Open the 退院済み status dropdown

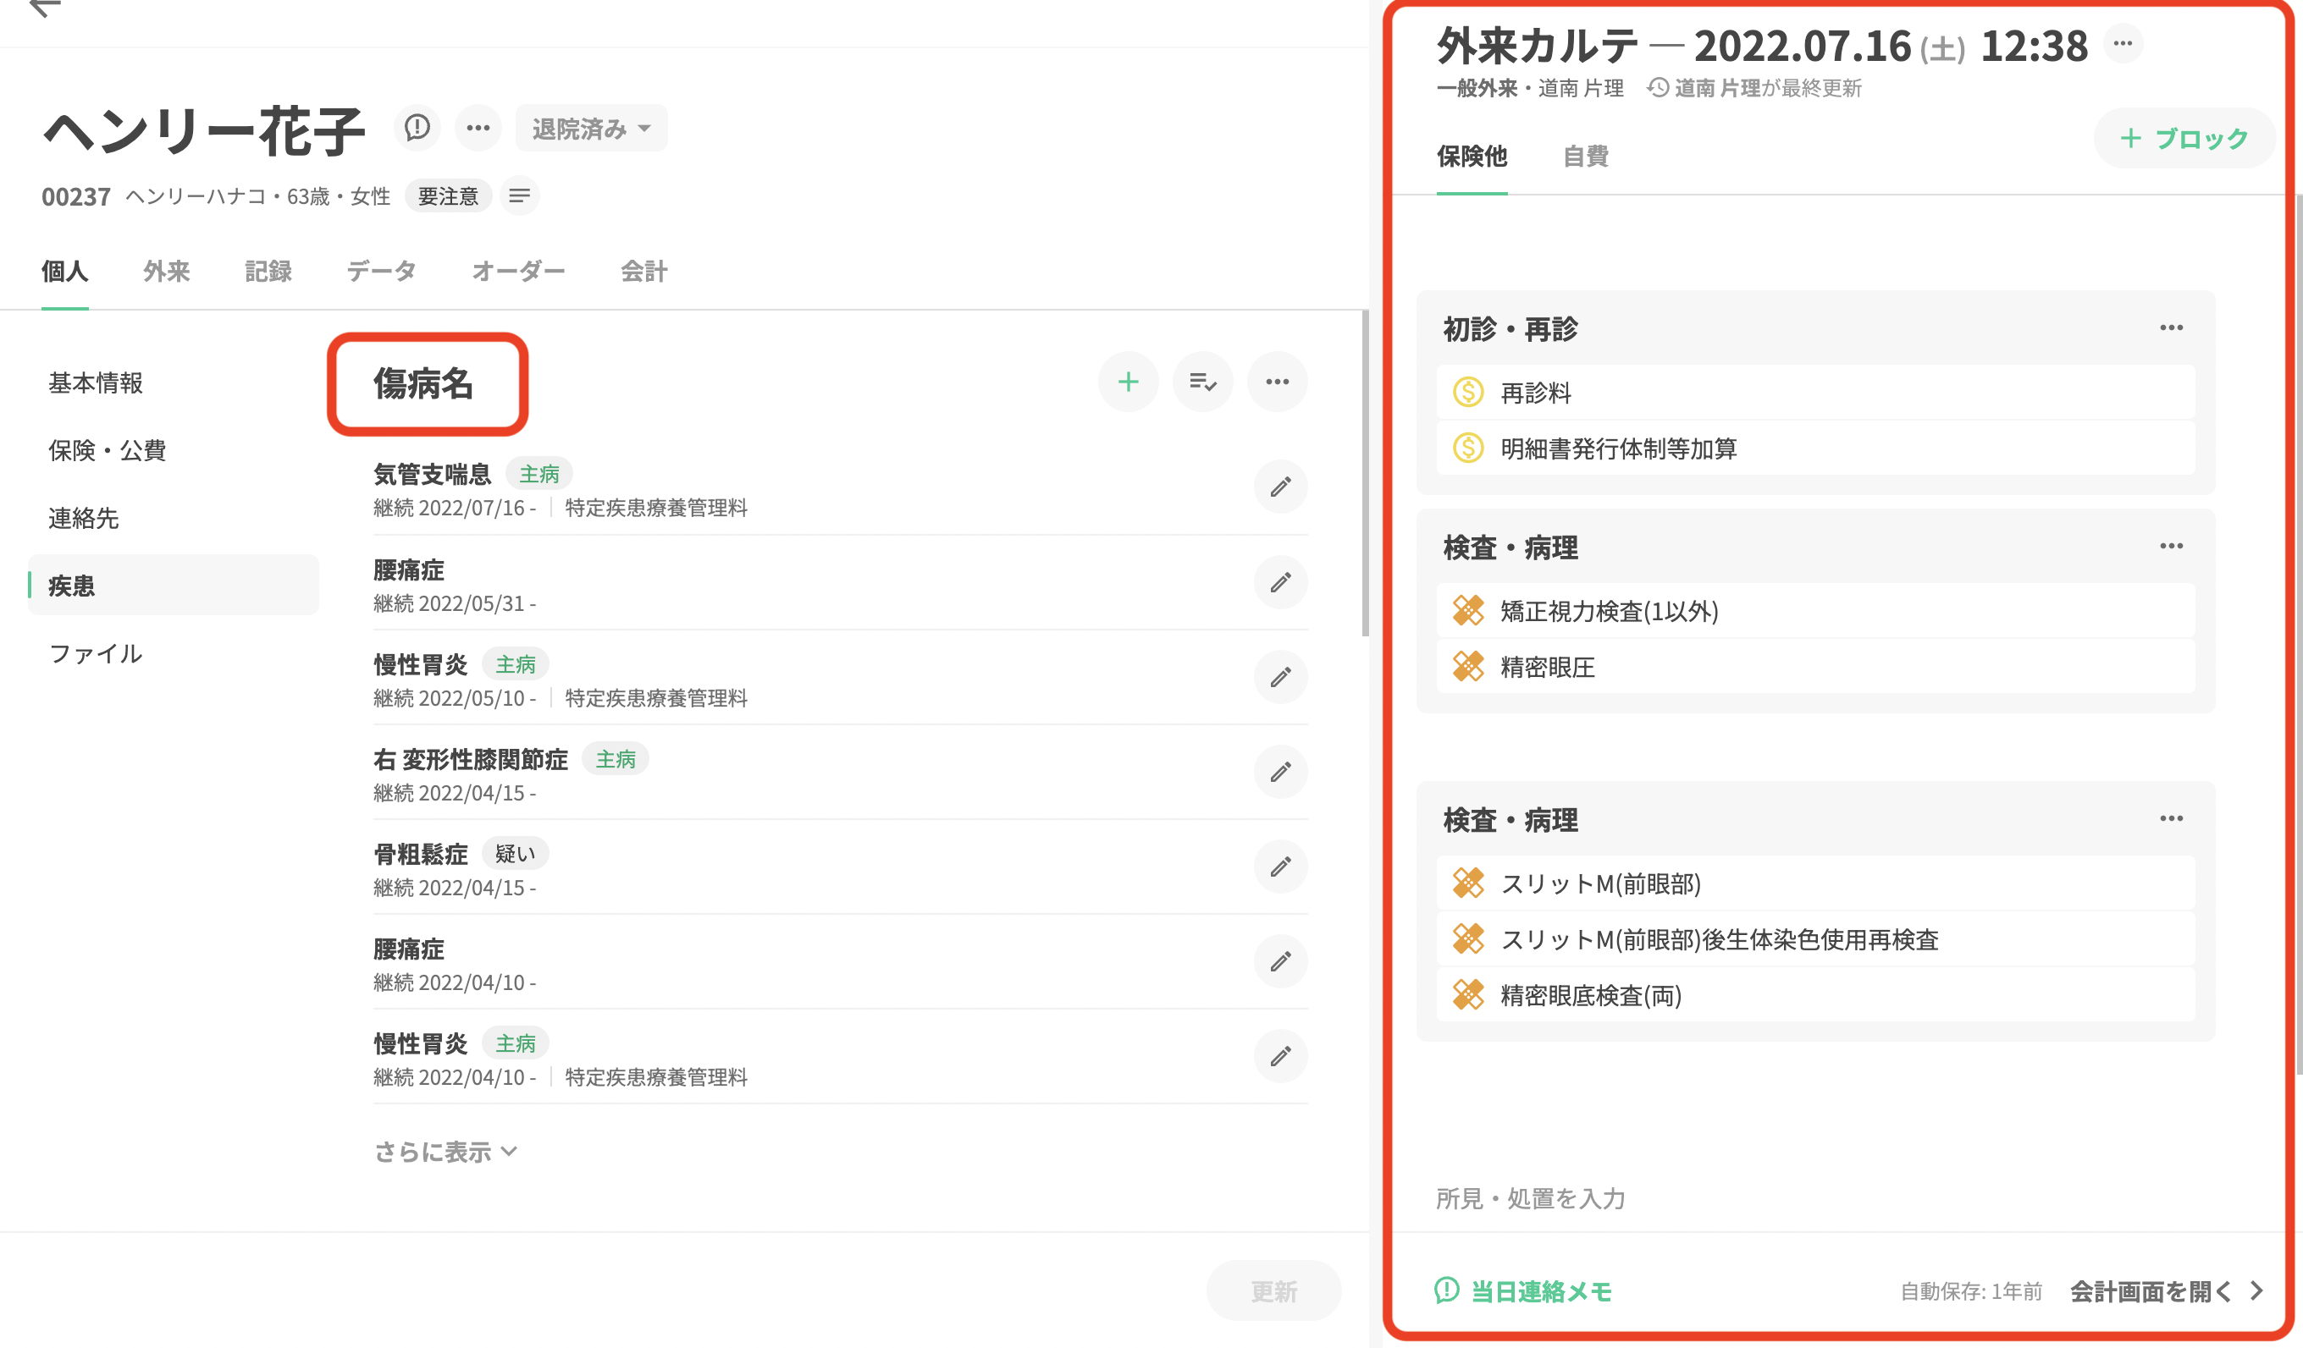pos(591,129)
